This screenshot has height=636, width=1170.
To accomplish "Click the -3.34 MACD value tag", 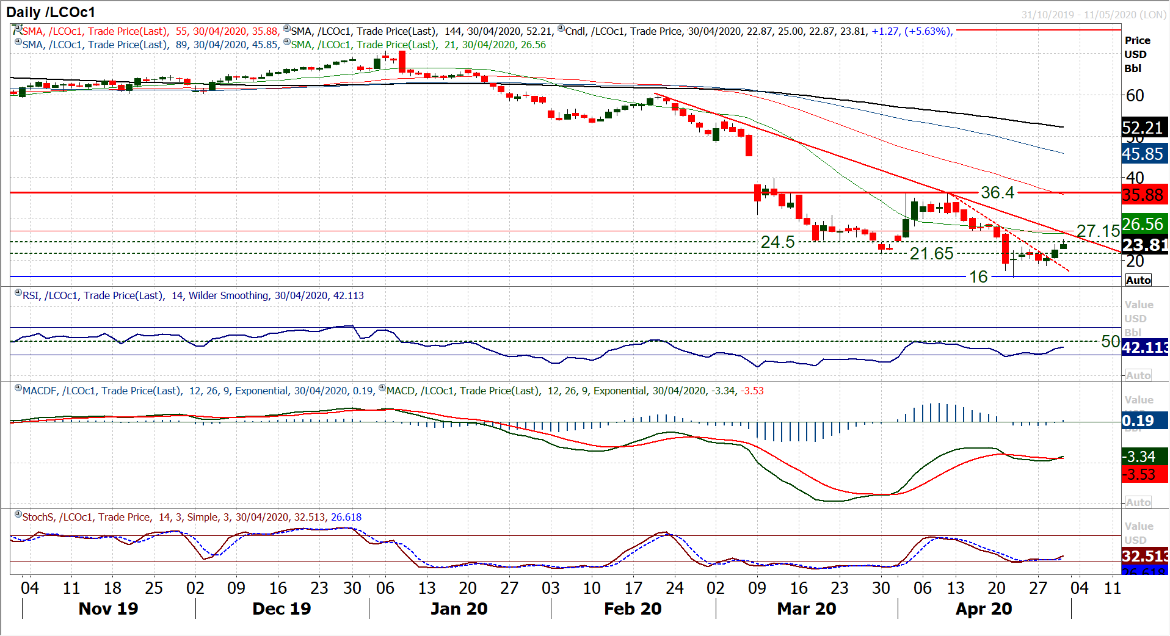I will (x=1144, y=457).
